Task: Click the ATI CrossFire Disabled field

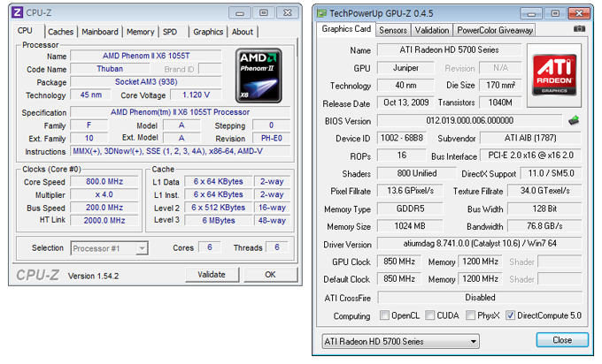Action: tap(480, 298)
